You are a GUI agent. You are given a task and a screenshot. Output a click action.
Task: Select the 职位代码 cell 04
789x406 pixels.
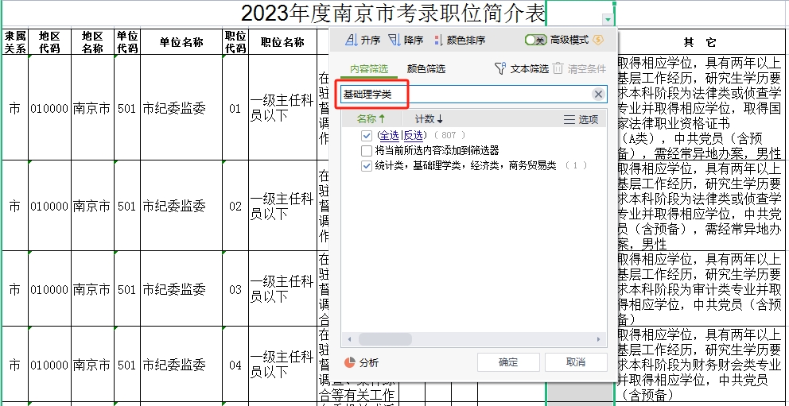[x=235, y=365]
